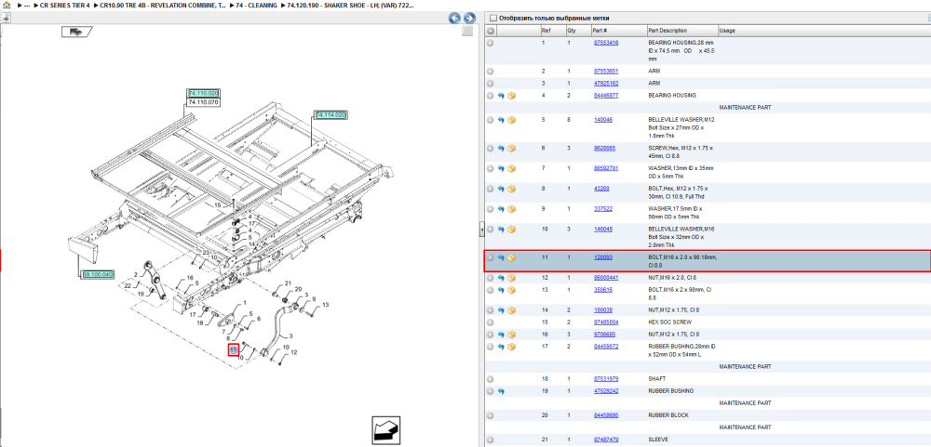Click blue arrow icon for ref 8 BOLT
Screen dimensions: 931x447
pos(501,189)
